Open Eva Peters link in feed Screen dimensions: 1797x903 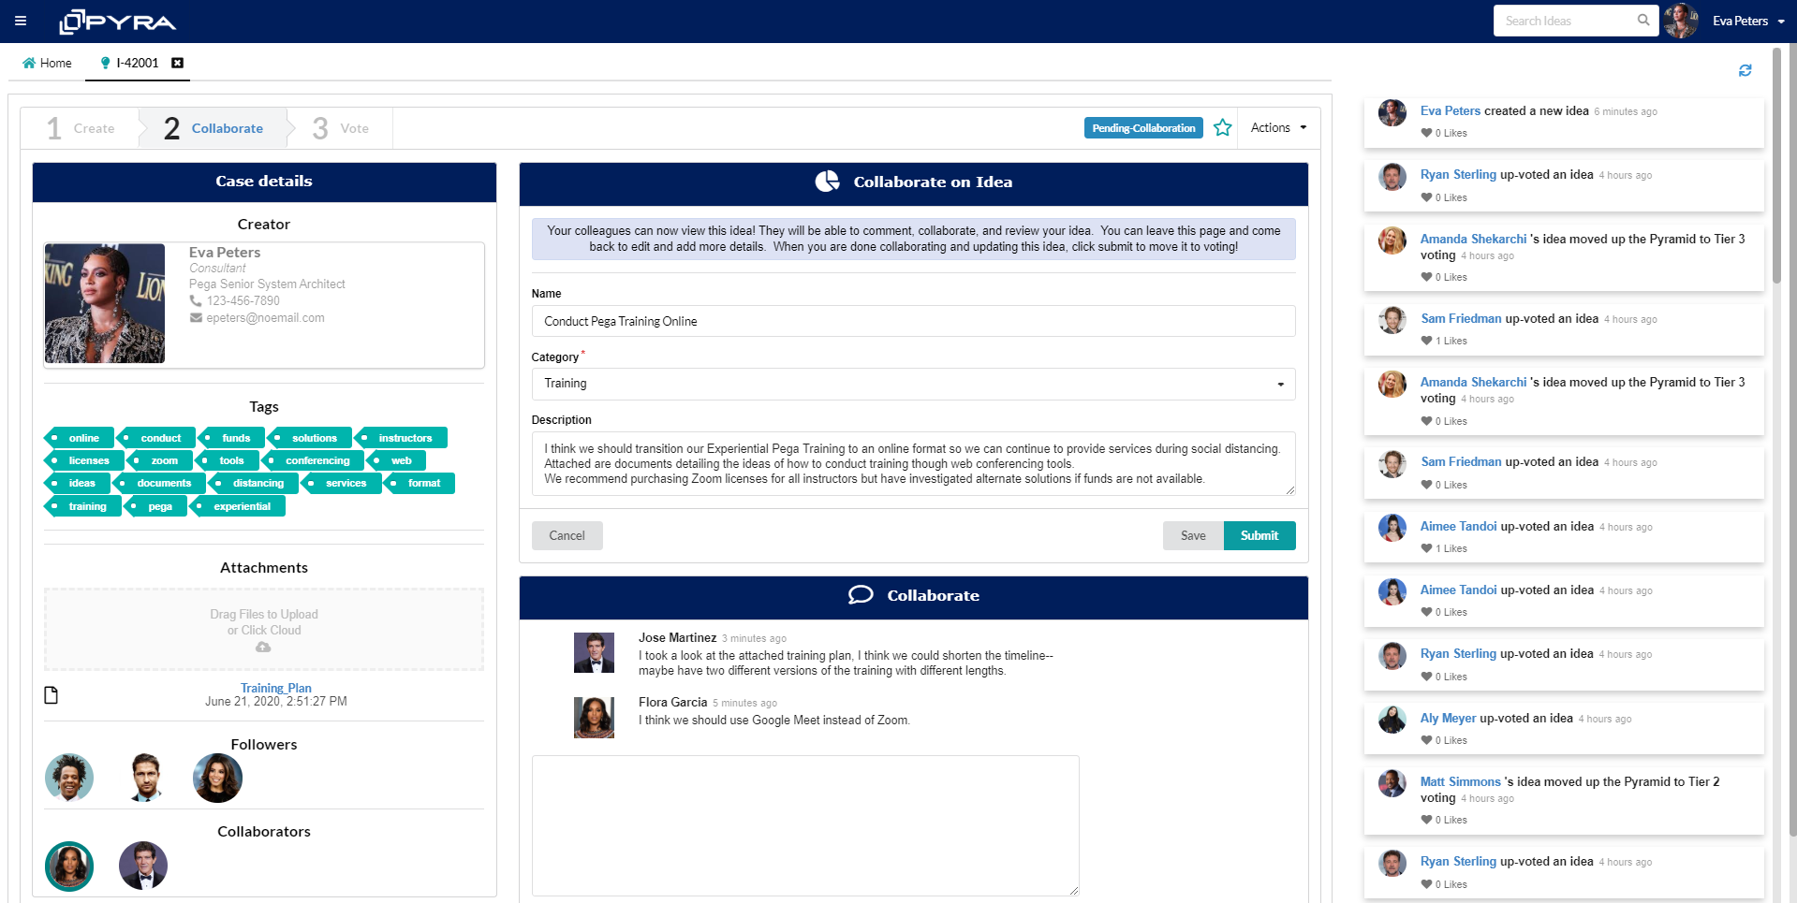[x=1451, y=110]
